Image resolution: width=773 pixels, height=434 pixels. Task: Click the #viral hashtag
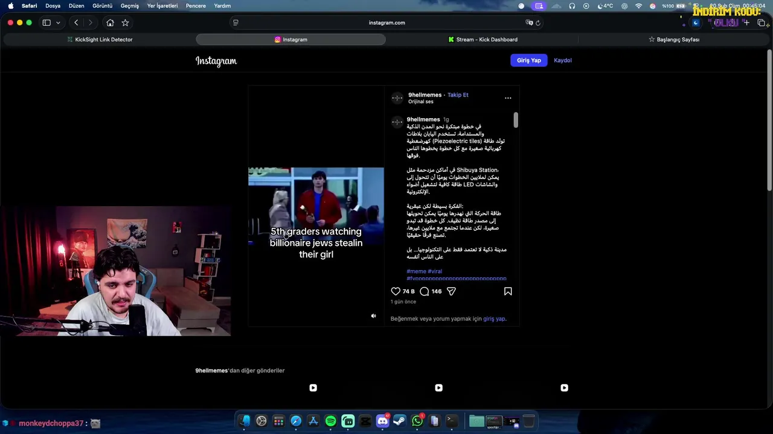(x=435, y=271)
